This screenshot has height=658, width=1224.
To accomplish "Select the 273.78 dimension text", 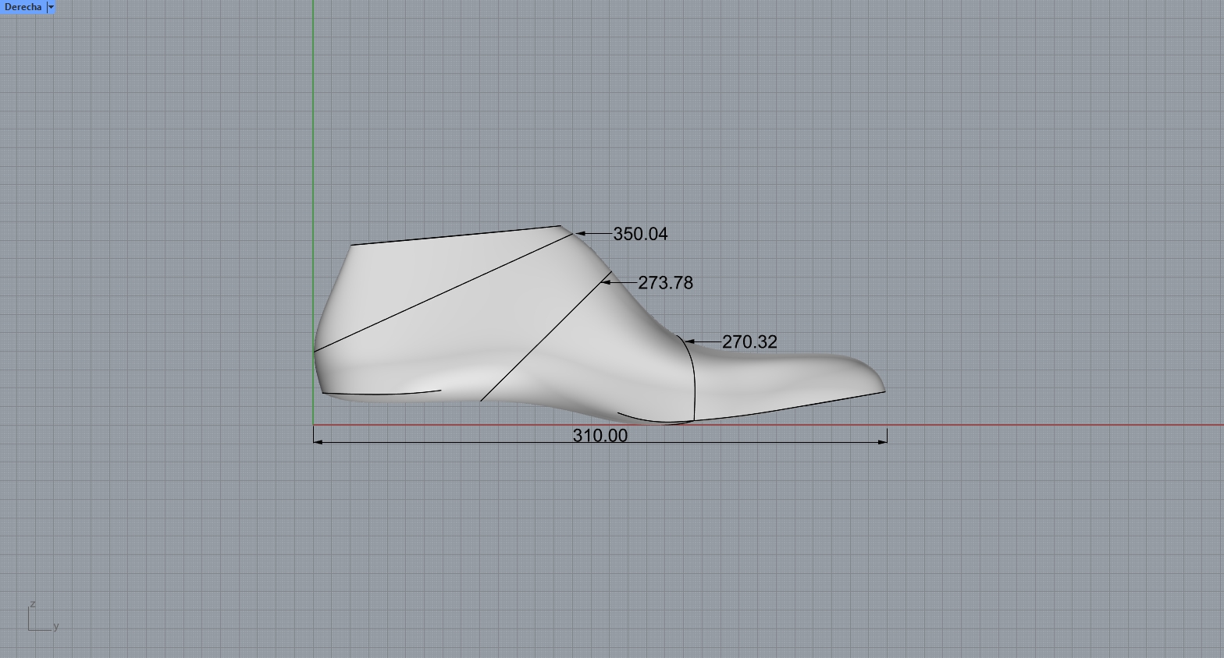I will pos(665,283).
